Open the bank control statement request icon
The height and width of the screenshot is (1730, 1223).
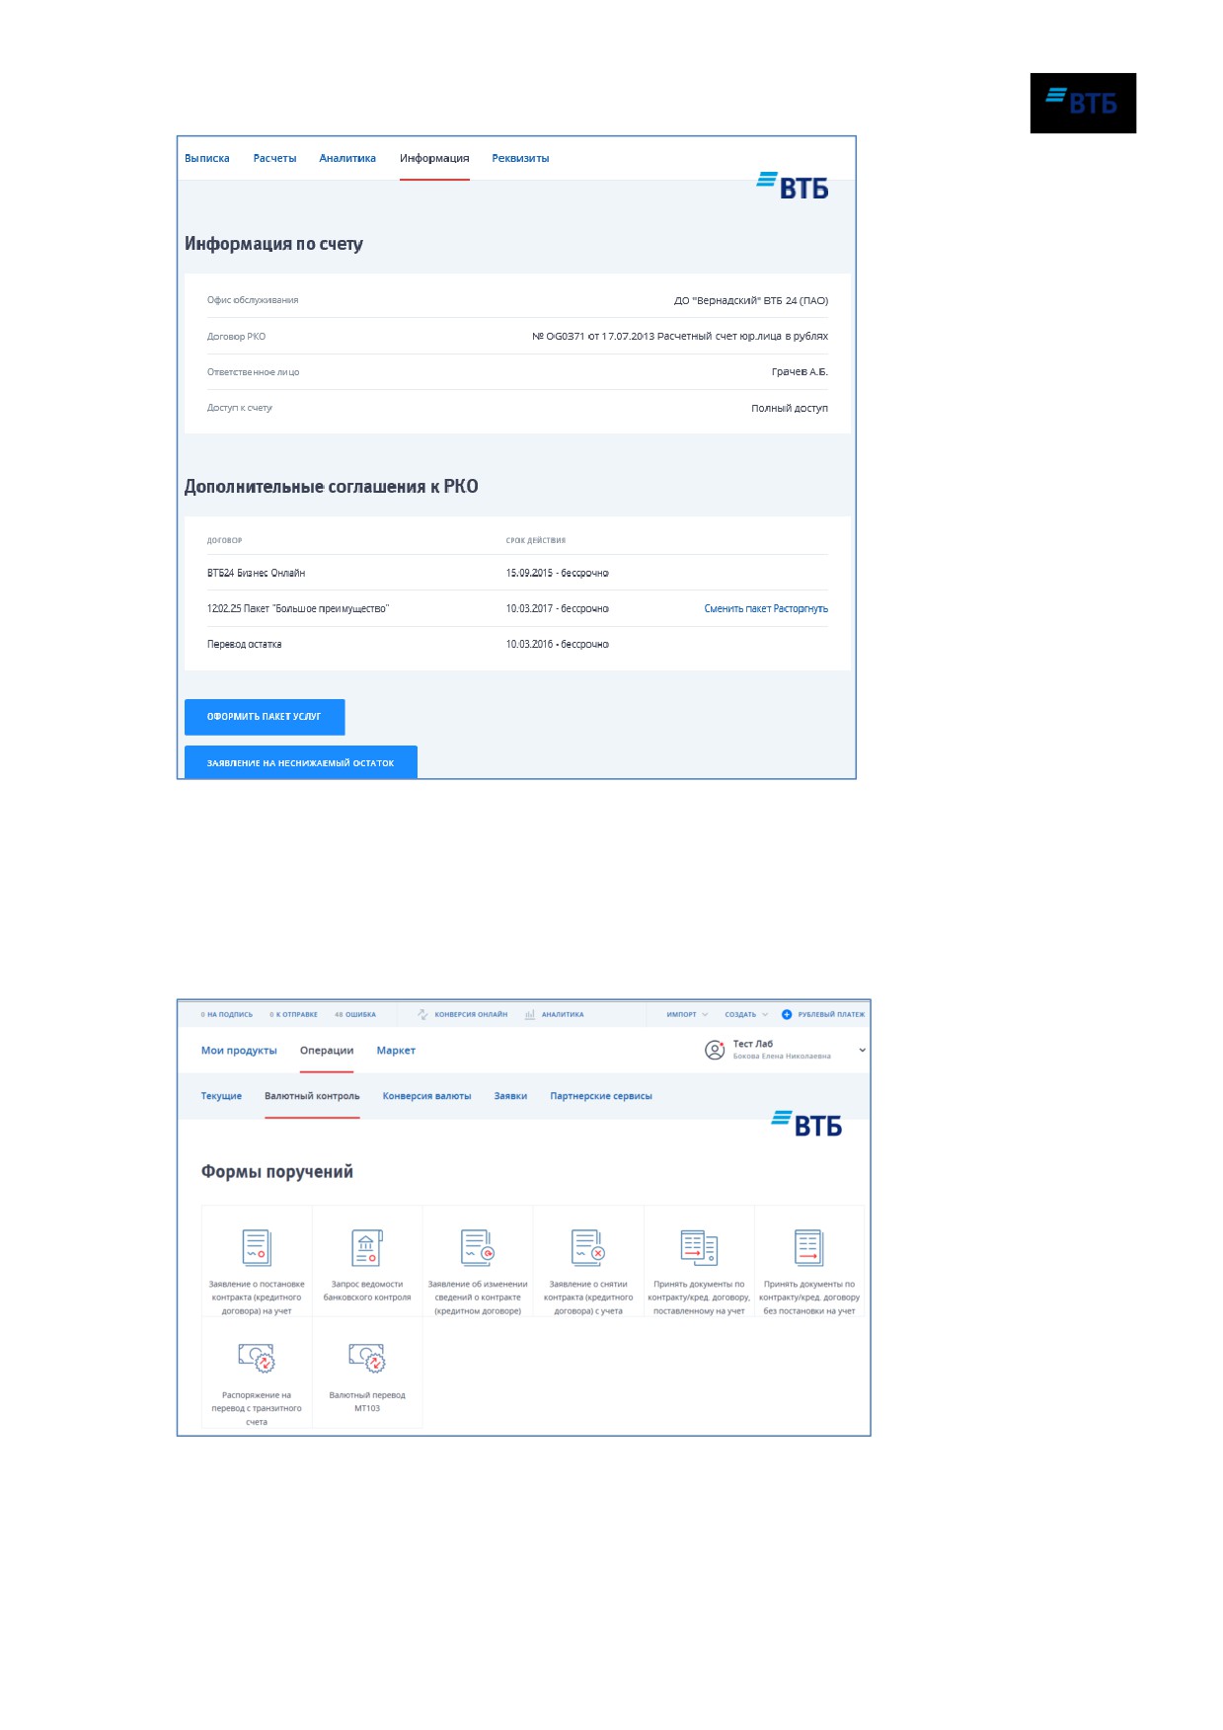click(x=367, y=1247)
